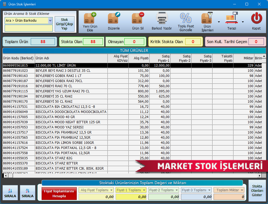
Task: Click the Ürün Kodu (Barkod) column header
Action: 19,58
